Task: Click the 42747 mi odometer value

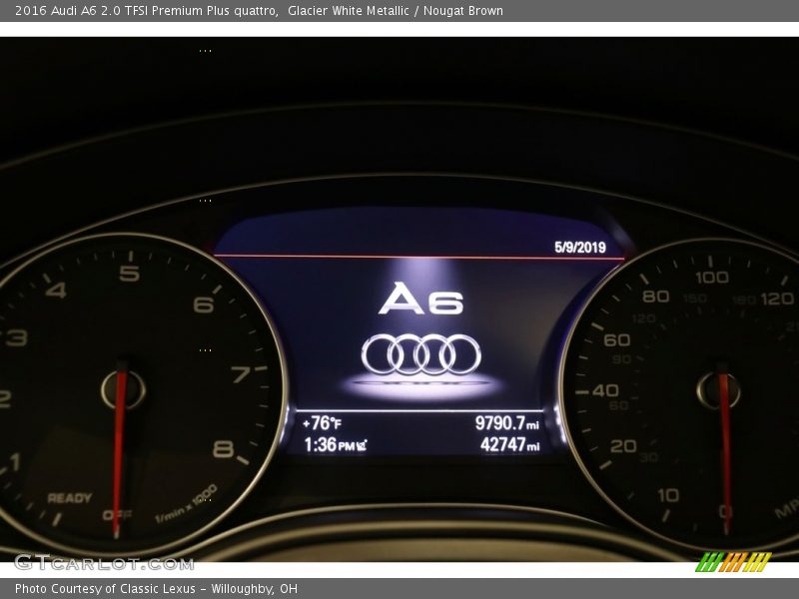Action: 510,445
